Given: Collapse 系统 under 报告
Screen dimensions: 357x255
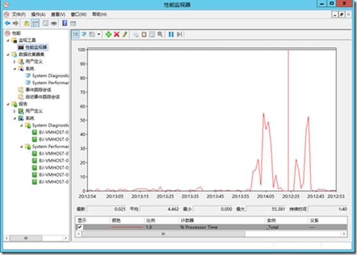Looking at the screenshot, I should [x=15, y=118].
